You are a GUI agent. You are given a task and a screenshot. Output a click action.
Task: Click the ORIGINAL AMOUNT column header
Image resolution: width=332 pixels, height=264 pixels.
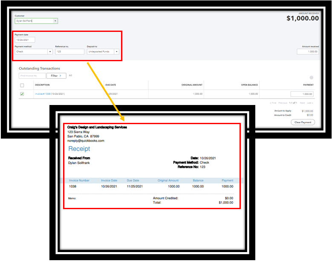(x=192, y=85)
